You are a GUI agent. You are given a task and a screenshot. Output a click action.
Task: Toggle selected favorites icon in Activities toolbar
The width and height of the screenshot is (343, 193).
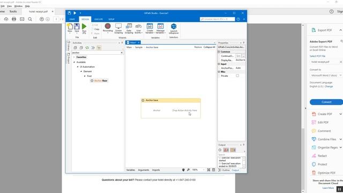coord(99,48)
